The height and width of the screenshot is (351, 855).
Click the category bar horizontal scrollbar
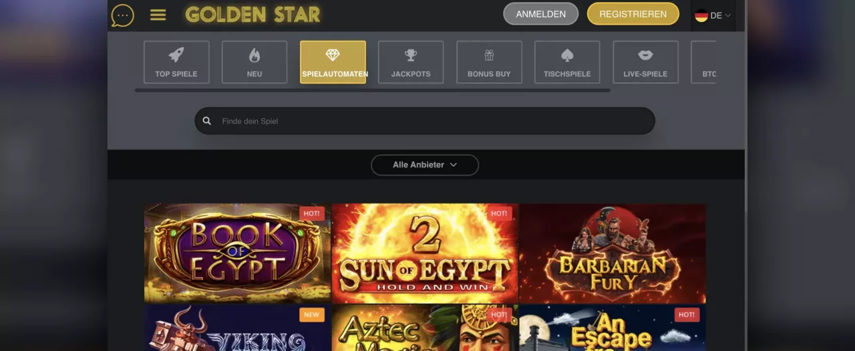coord(372,90)
